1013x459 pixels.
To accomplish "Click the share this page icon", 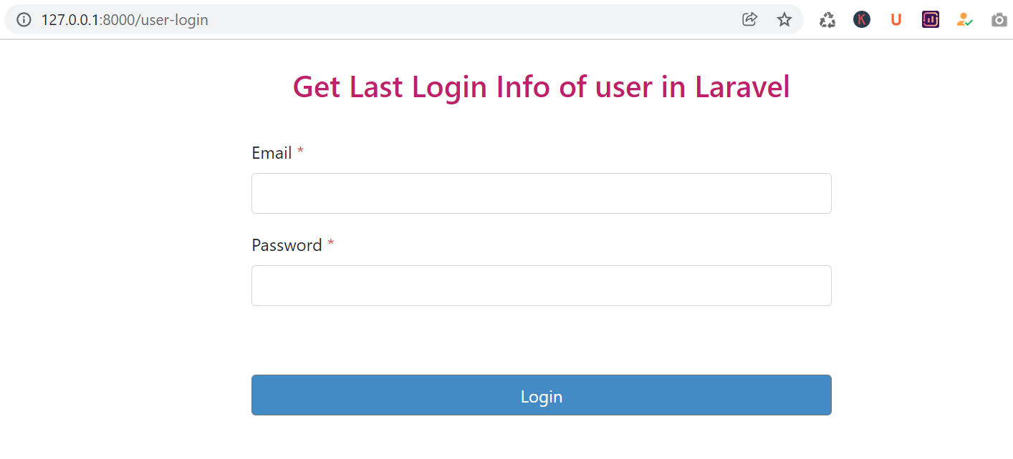I will (749, 19).
